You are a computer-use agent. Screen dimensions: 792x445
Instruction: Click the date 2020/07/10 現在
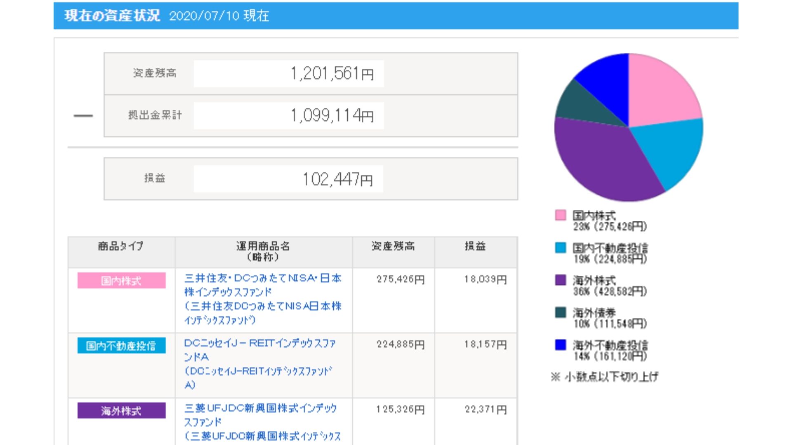(219, 16)
